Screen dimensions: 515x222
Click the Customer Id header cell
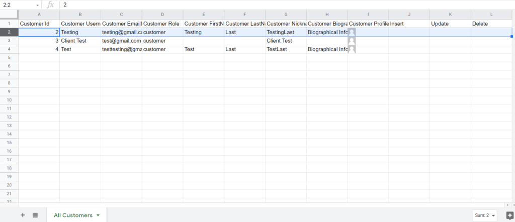click(x=39, y=24)
